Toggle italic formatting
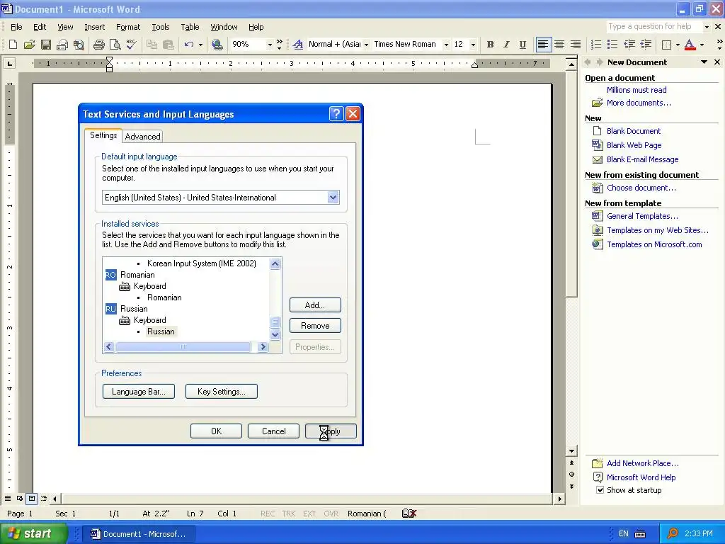Viewport: 725px width, 544px height. point(506,45)
